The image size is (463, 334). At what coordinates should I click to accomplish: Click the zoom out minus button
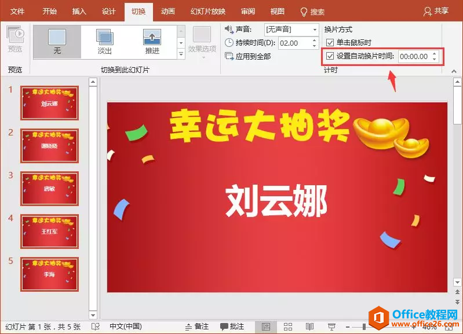[x=348, y=327]
